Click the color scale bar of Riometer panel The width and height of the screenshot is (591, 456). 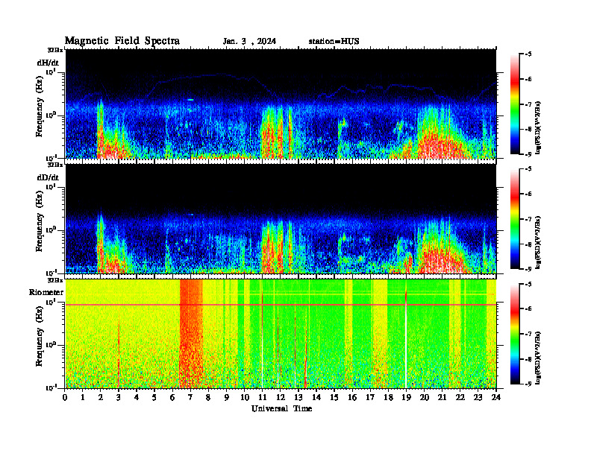pyautogui.click(x=515, y=334)
